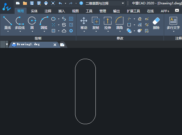Viewport: 182px width, 135px height.
Task: Add a new drawing tab
Action: (62, 45)
